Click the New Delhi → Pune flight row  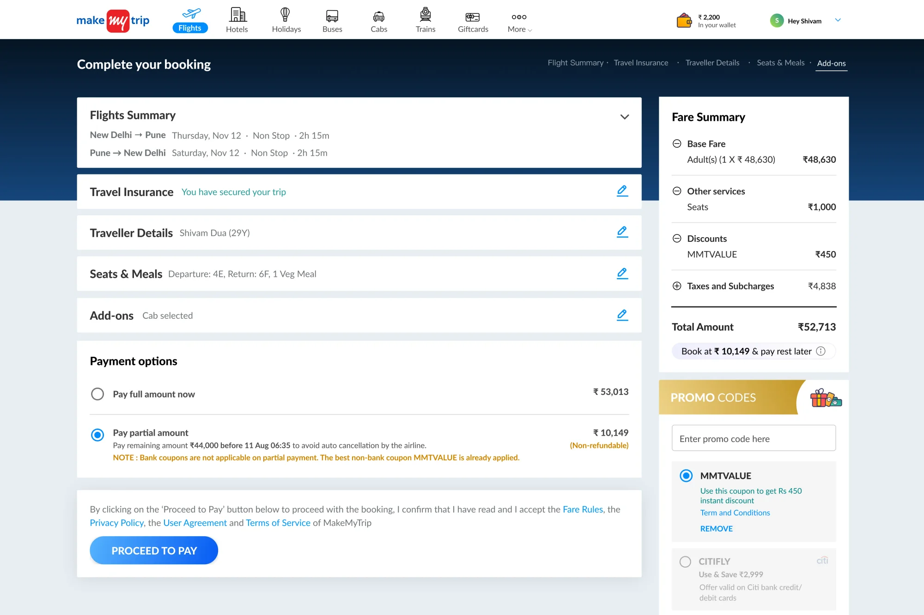click(210, 135)
